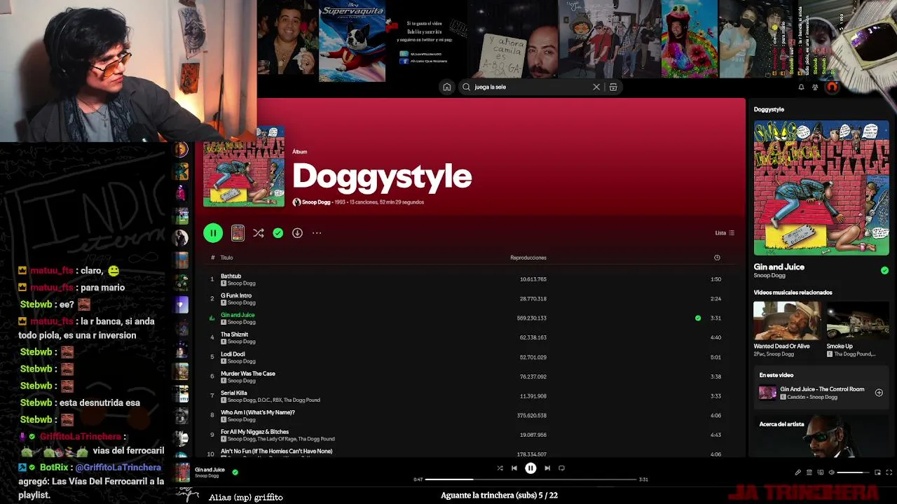The width and height of the screenshot is (897, 504).
Task: Open the first playlist in the library sidebar
Action: tap(182, 149)
